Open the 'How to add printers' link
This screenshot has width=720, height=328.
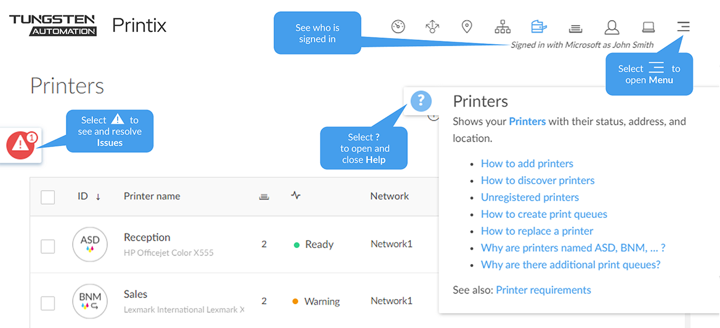tap(527, 164)
